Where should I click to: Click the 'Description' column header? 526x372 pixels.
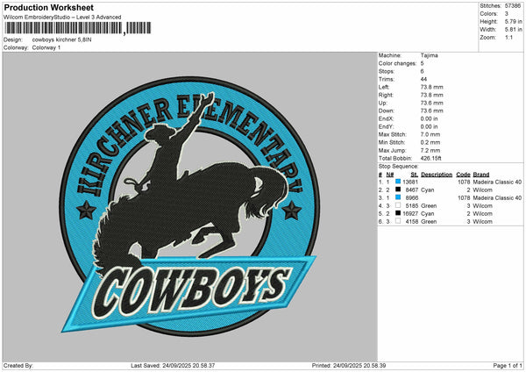[x=437, y=175]
